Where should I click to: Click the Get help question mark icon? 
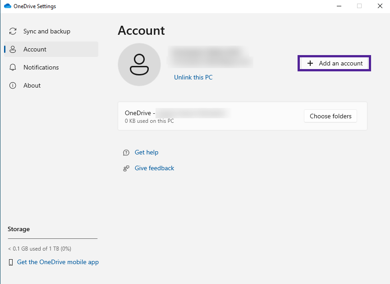(126, 153)
